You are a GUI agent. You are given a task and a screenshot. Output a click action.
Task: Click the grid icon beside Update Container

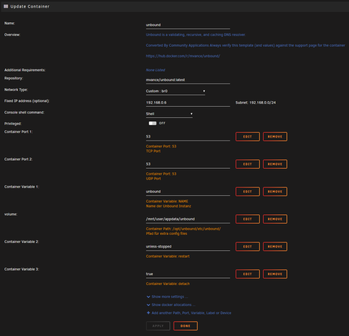point(6,6)
